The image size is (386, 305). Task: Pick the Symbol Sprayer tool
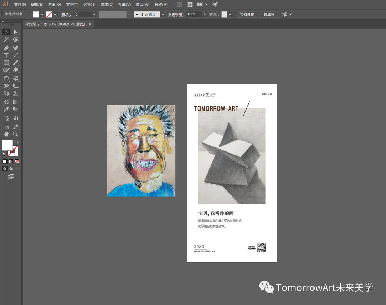point(6,118)
